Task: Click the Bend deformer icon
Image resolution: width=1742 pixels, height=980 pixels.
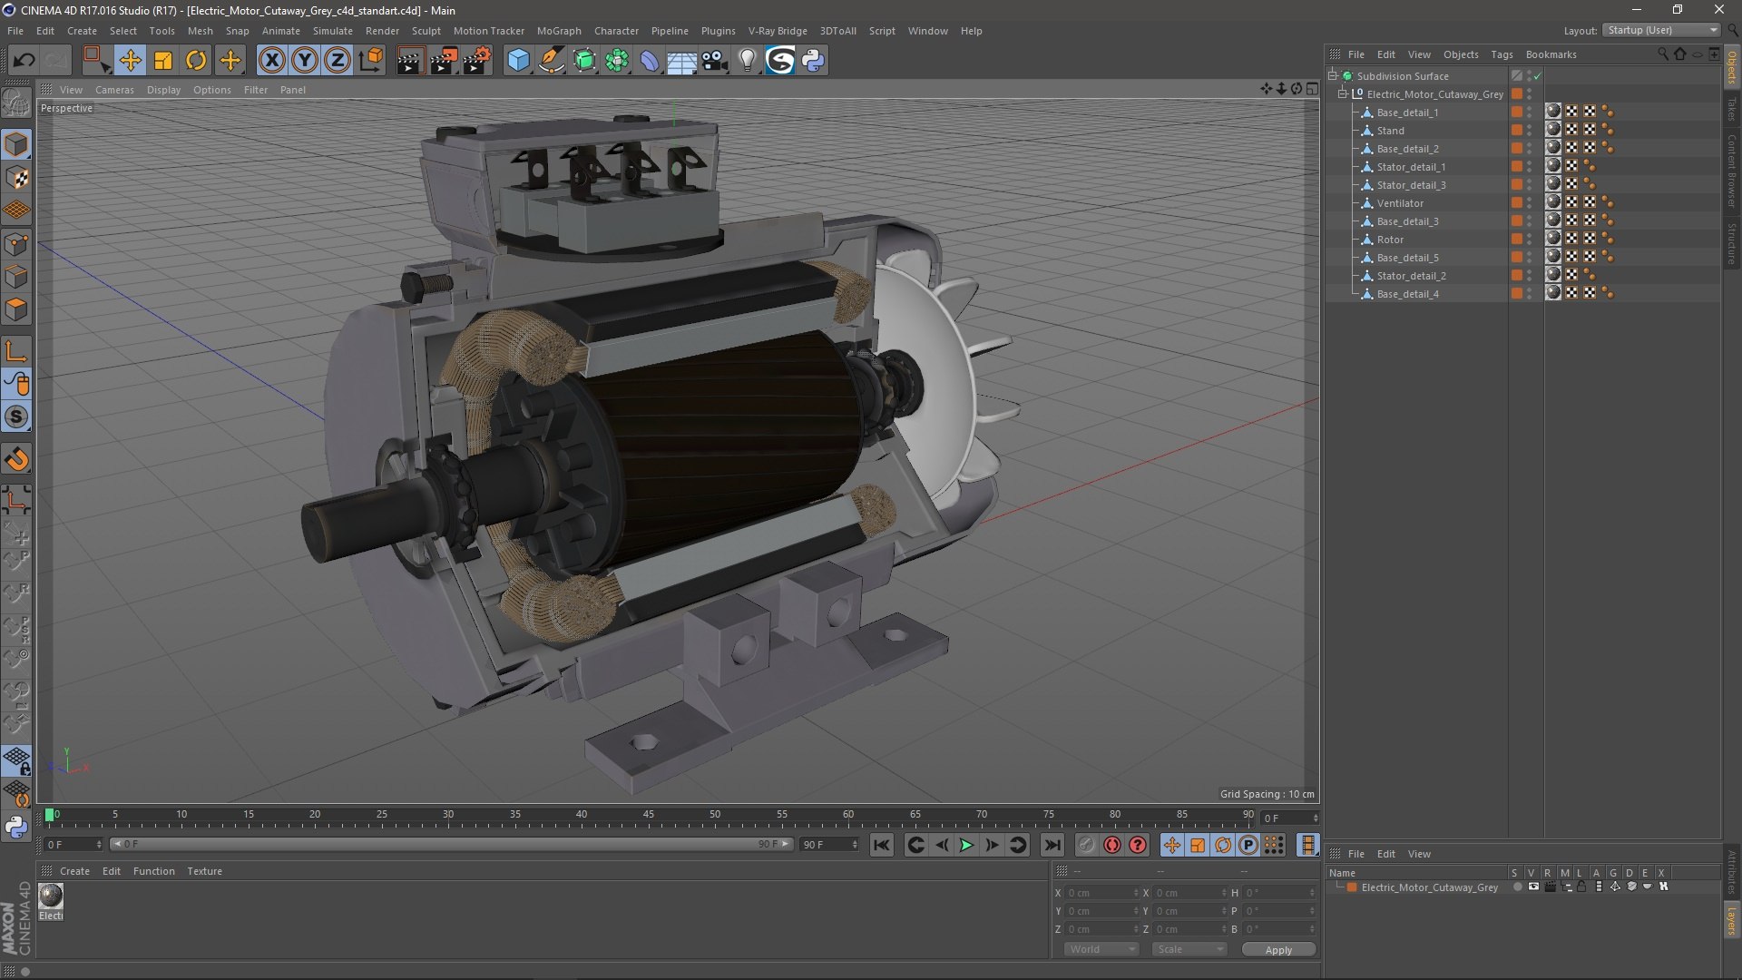Action: coord(650,61)
